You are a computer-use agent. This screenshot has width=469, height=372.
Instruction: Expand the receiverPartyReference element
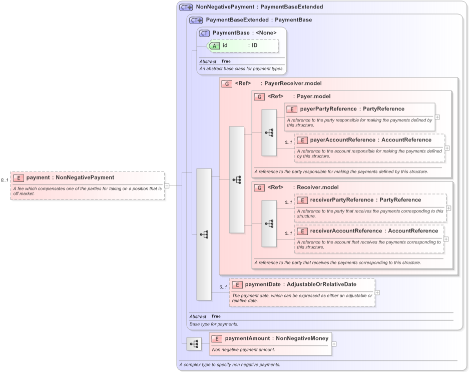(448, 208)
